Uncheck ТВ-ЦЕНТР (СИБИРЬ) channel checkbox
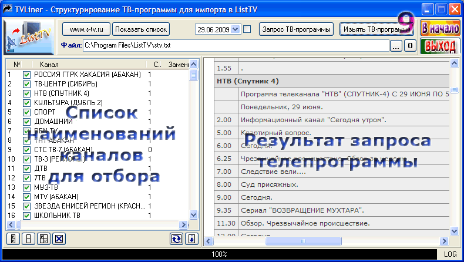This screenshot has width=464, height=262. 26,84
